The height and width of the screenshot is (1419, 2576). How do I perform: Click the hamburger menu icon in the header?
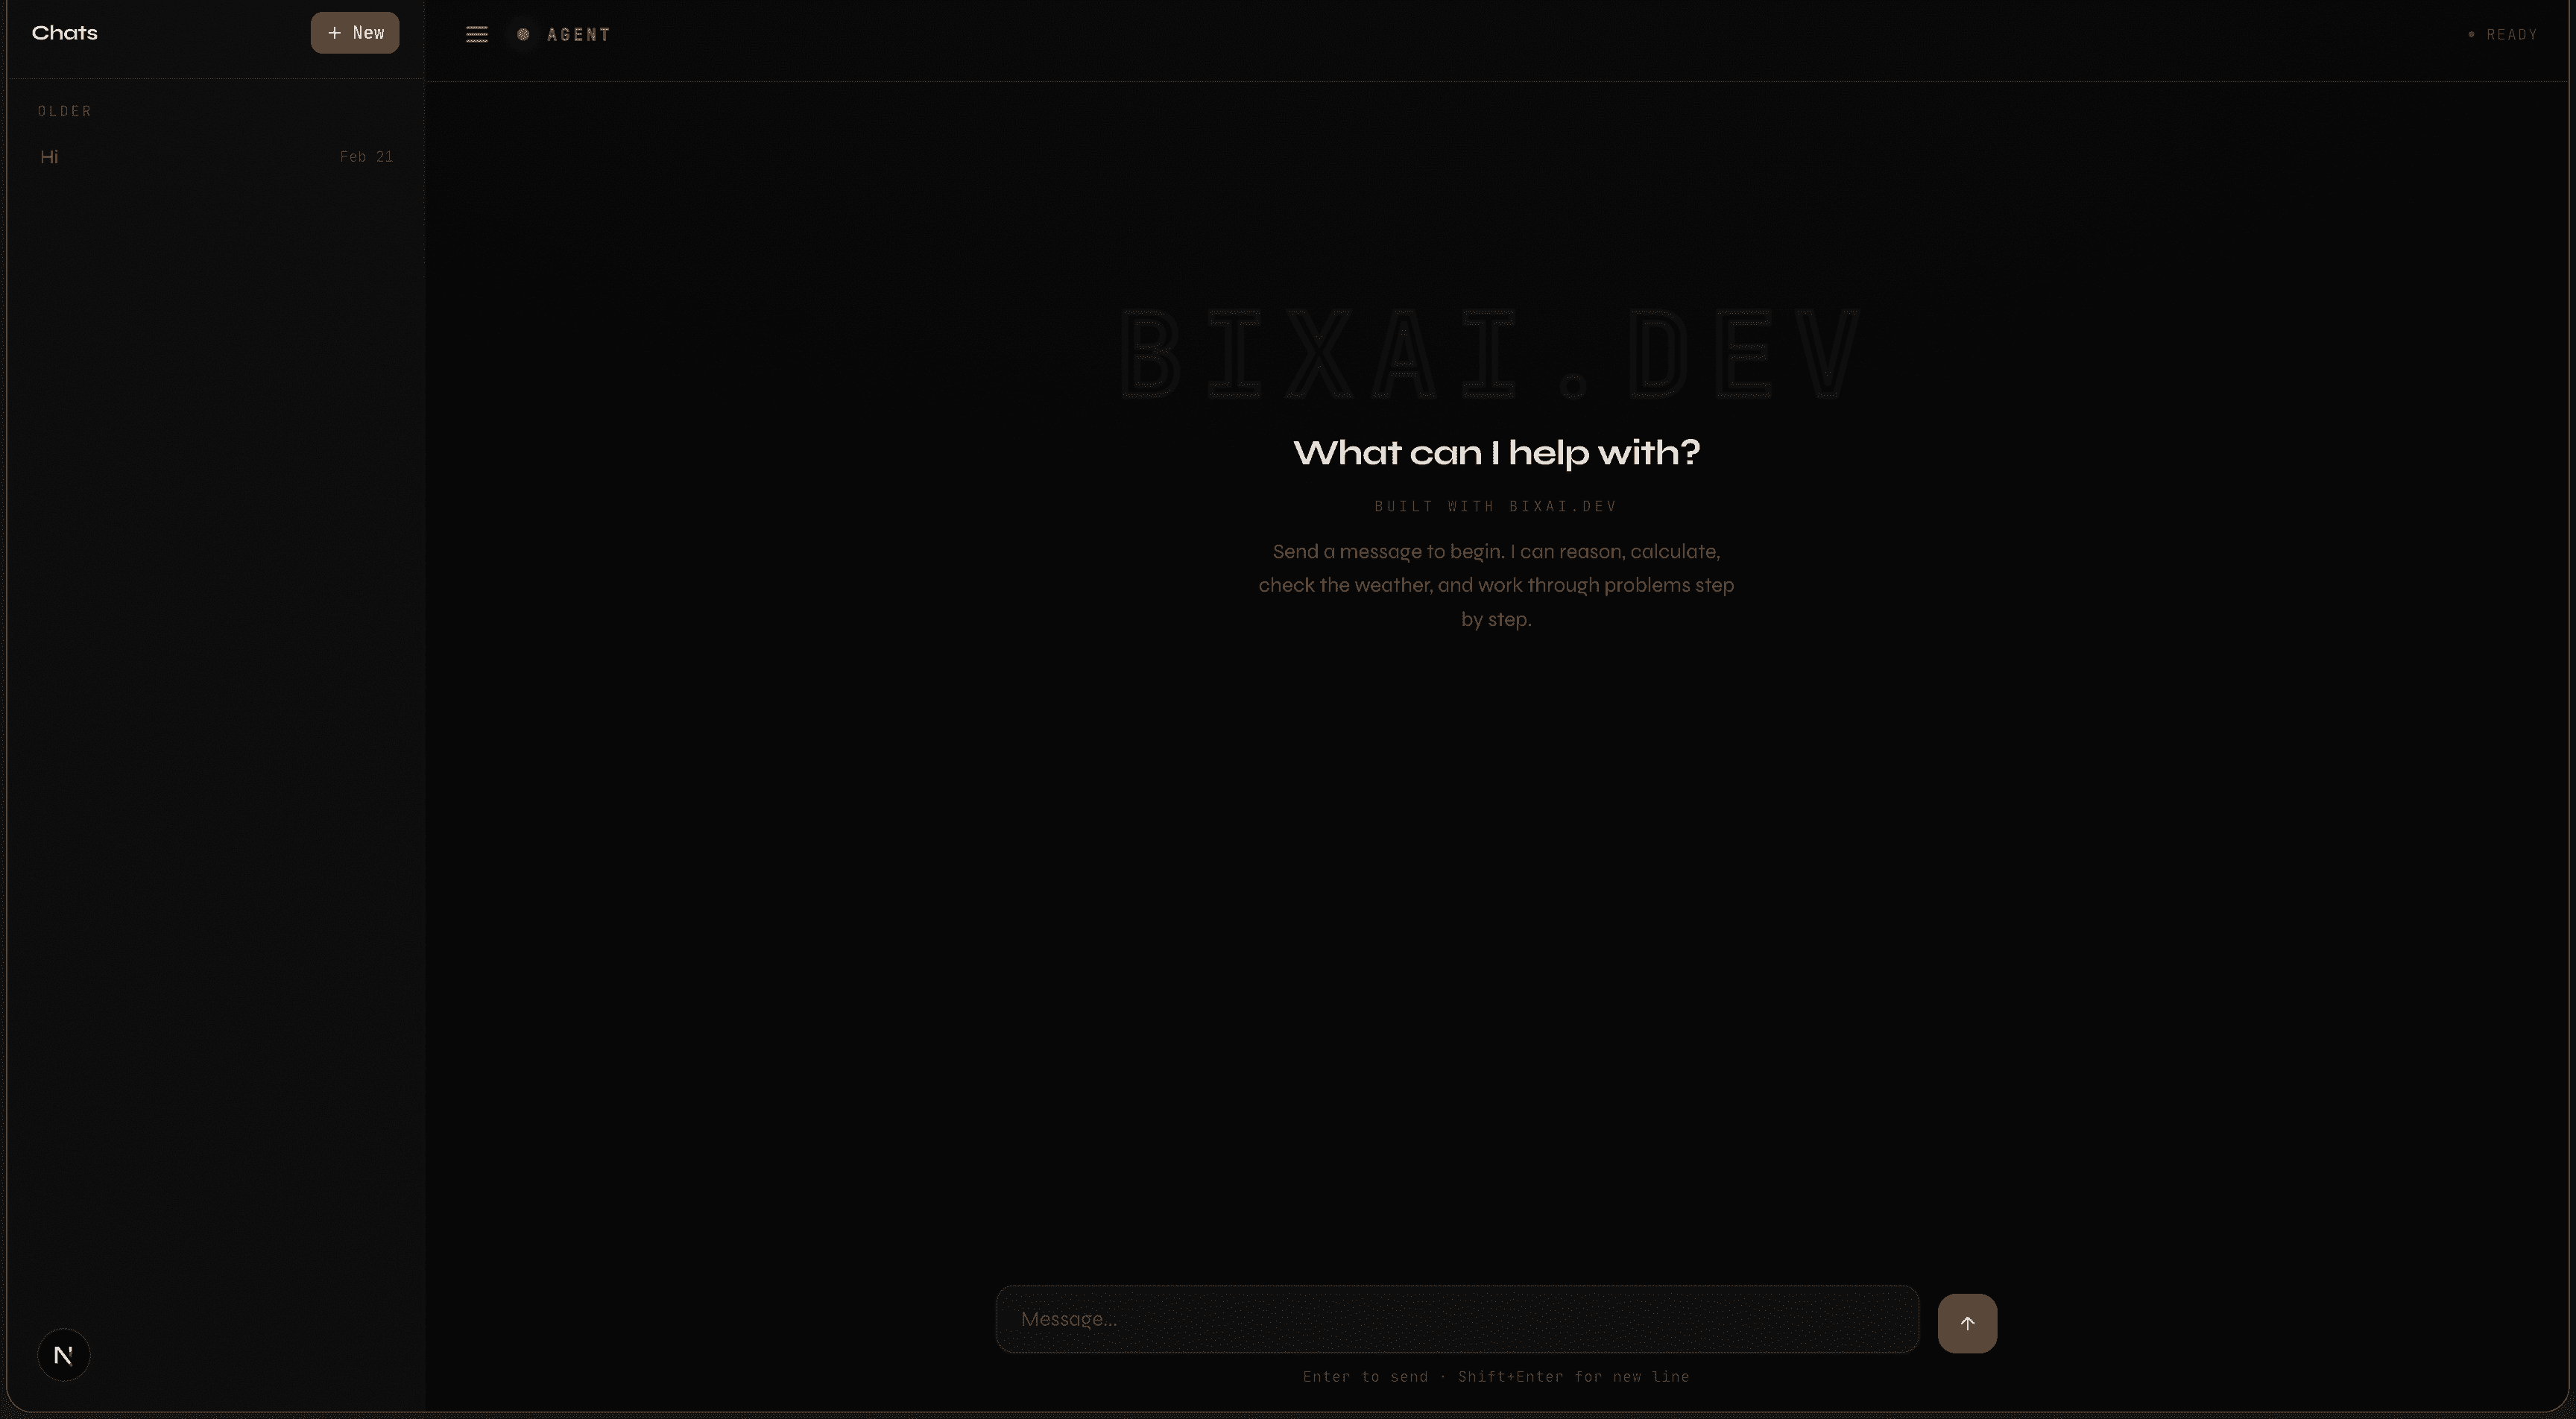pyautogui.click(x=477, y=34)
